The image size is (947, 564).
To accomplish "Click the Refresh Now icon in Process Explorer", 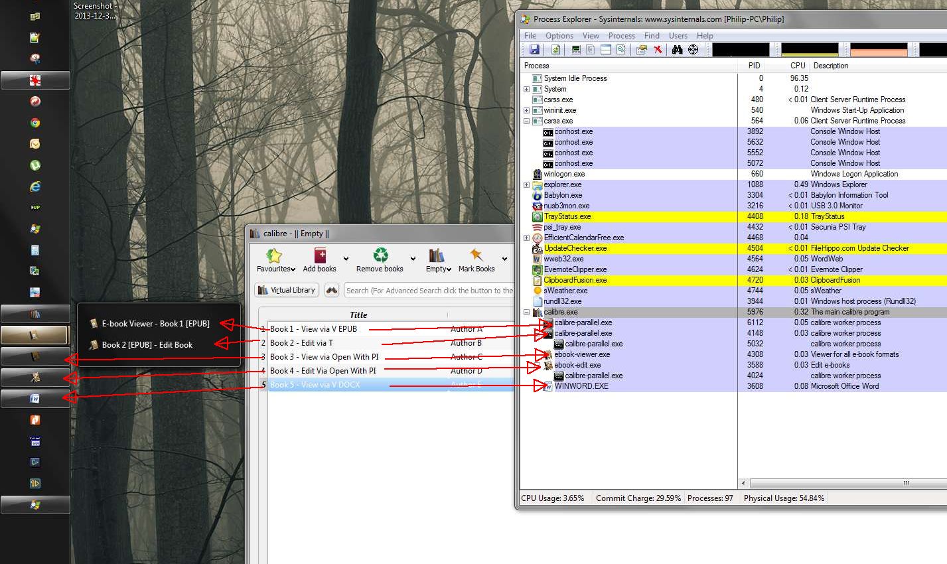I will (x=555, y=50).
